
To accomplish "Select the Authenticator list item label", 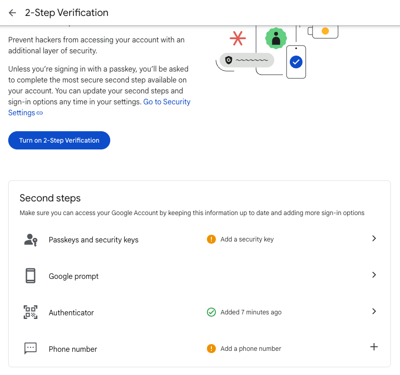I will click(x=71, y=313).
